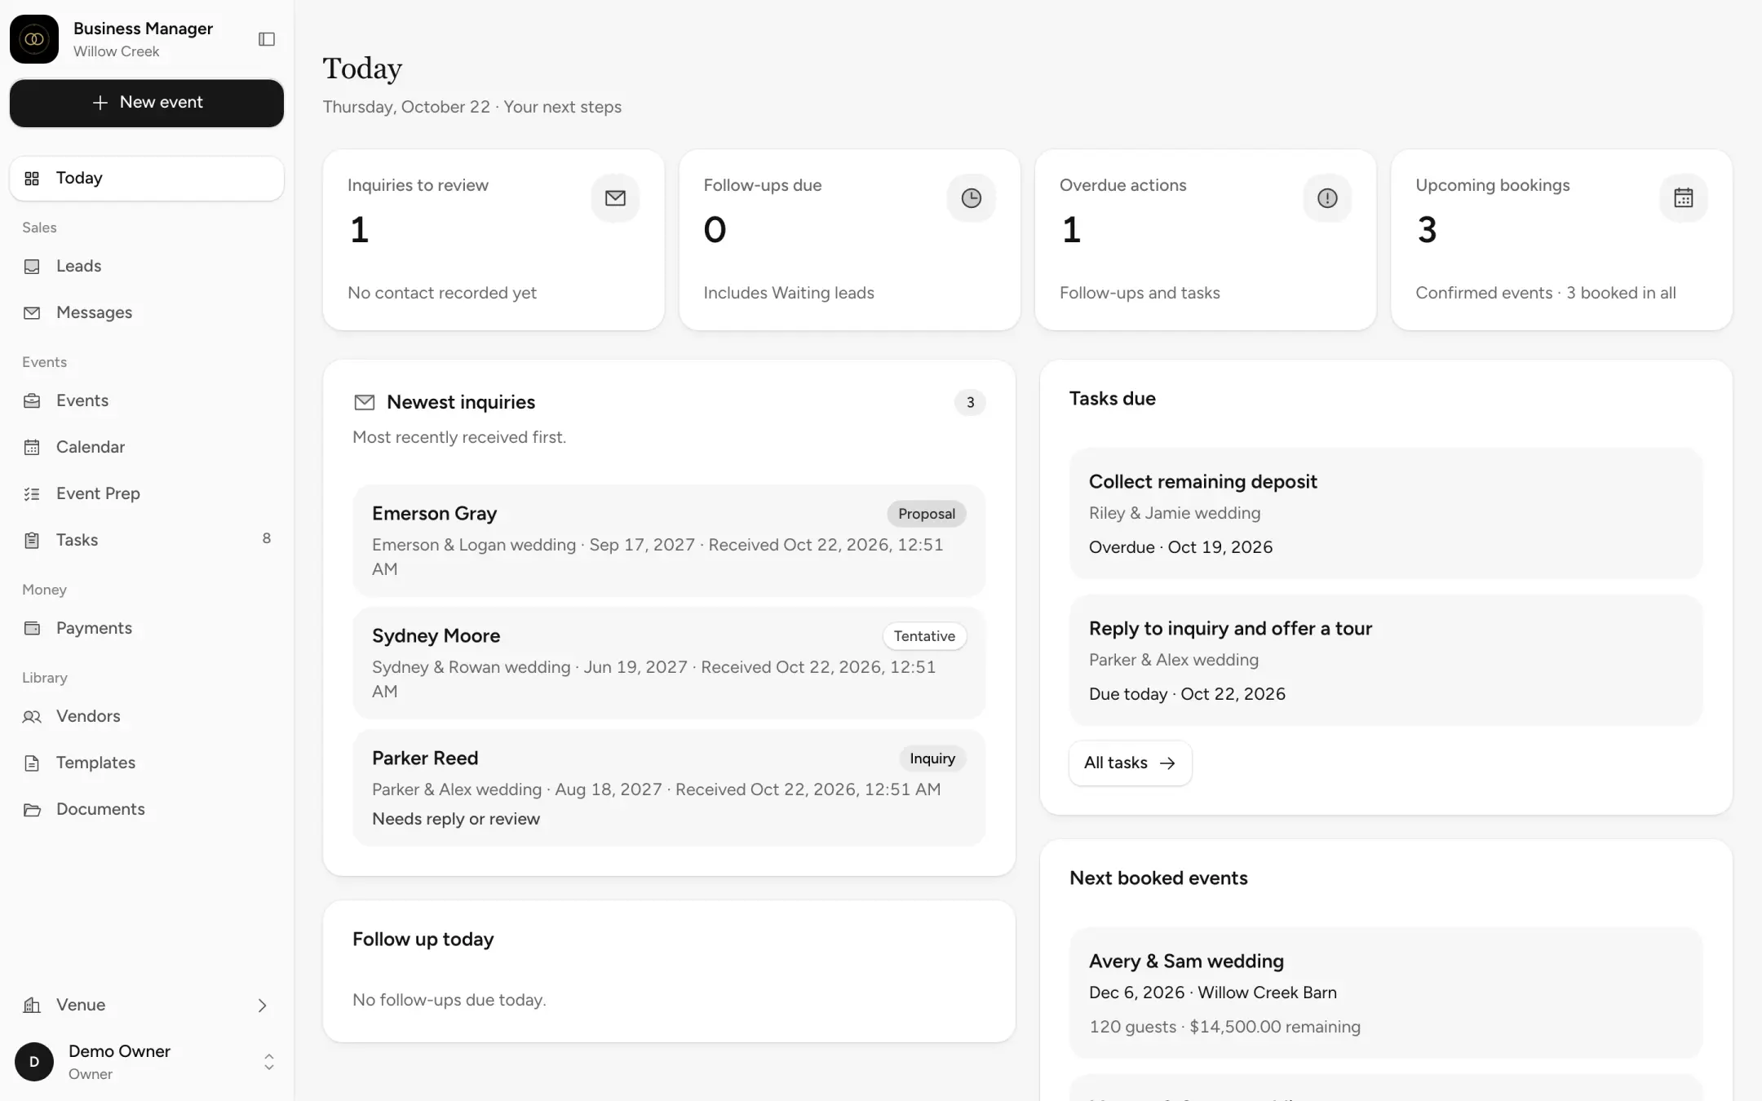The image size is (1762, 1101).
Task: Open Payments under Money
Action: point(147,628)
